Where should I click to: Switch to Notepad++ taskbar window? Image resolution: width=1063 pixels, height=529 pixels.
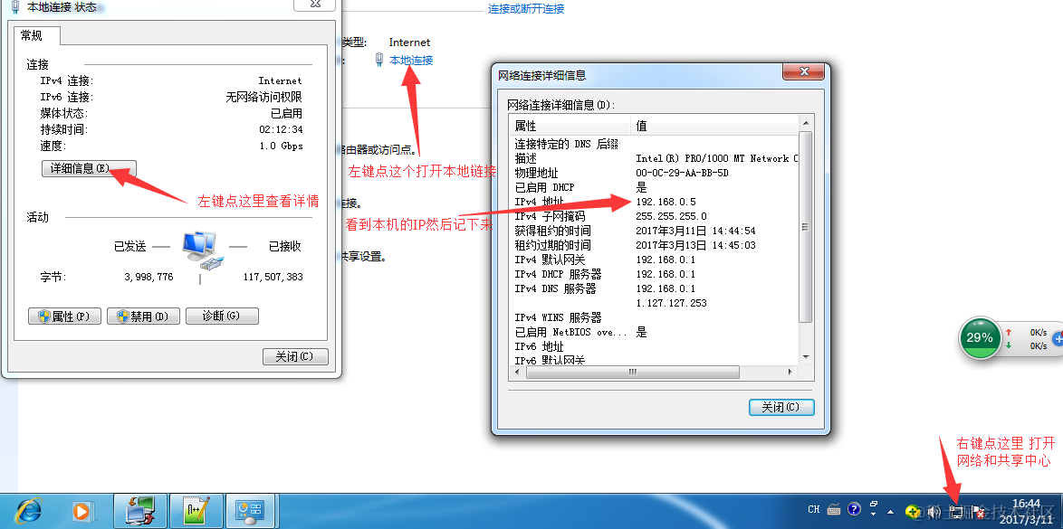click(196, 511)
